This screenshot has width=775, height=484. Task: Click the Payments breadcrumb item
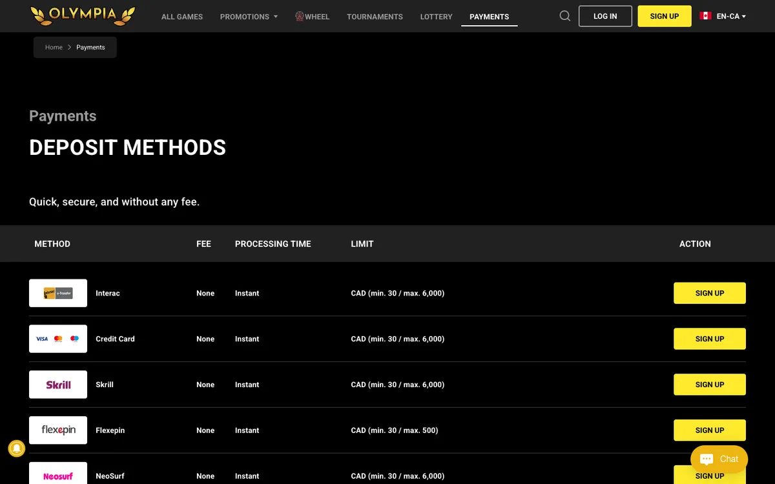[x=90, y=47]
